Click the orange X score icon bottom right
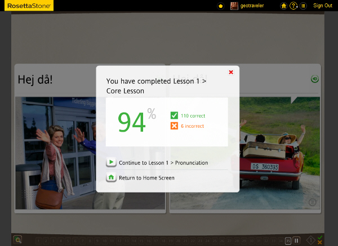This screenshot has width=338, height=246. point(319,242)
